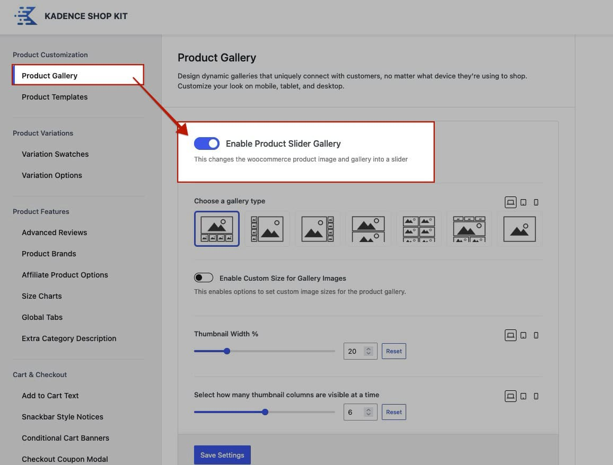
Task: Select the single image gallery type
Action: (x=519, y=229)
